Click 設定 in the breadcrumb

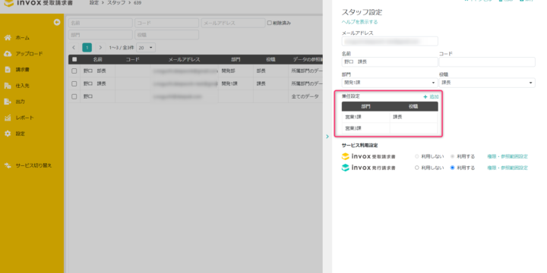pos(94,3)
